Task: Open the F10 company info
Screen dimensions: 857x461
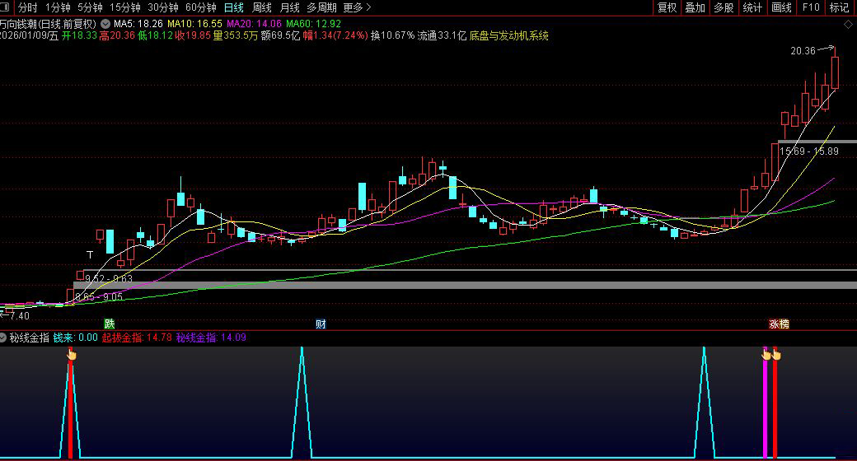Action: point(811,7)
